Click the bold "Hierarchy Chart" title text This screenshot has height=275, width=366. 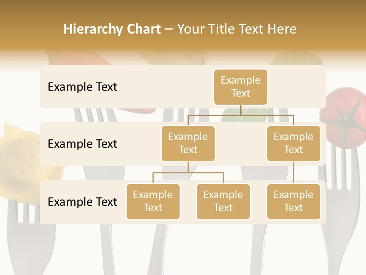click(112, 29)
